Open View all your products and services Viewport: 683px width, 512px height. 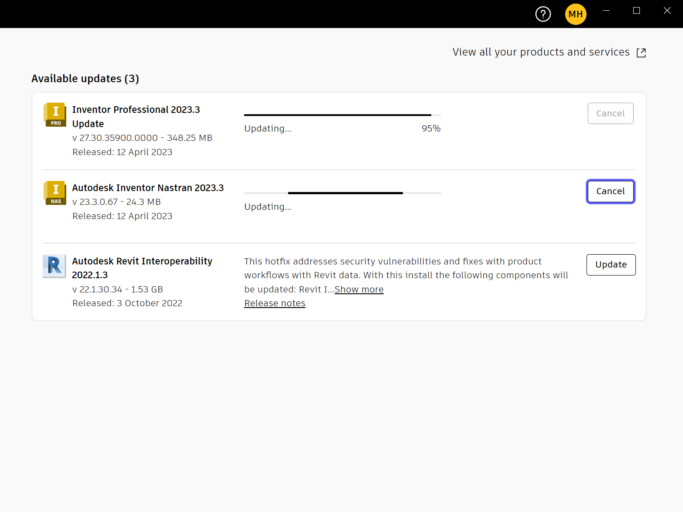(541, 52)
